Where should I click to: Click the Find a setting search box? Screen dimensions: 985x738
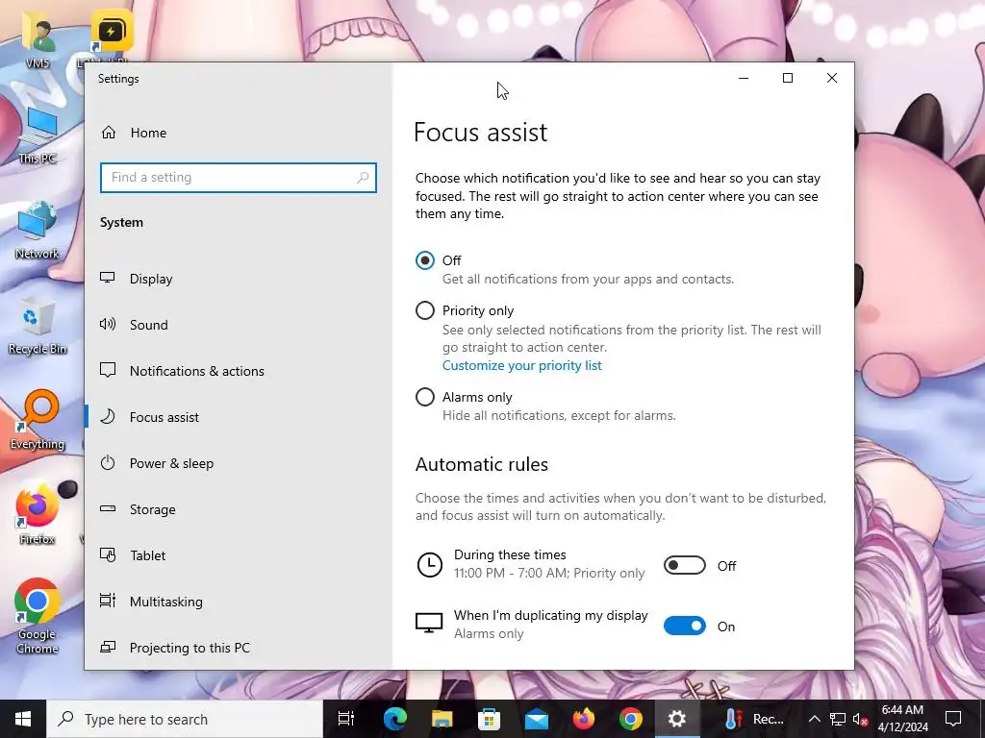(x=239, y=178)
